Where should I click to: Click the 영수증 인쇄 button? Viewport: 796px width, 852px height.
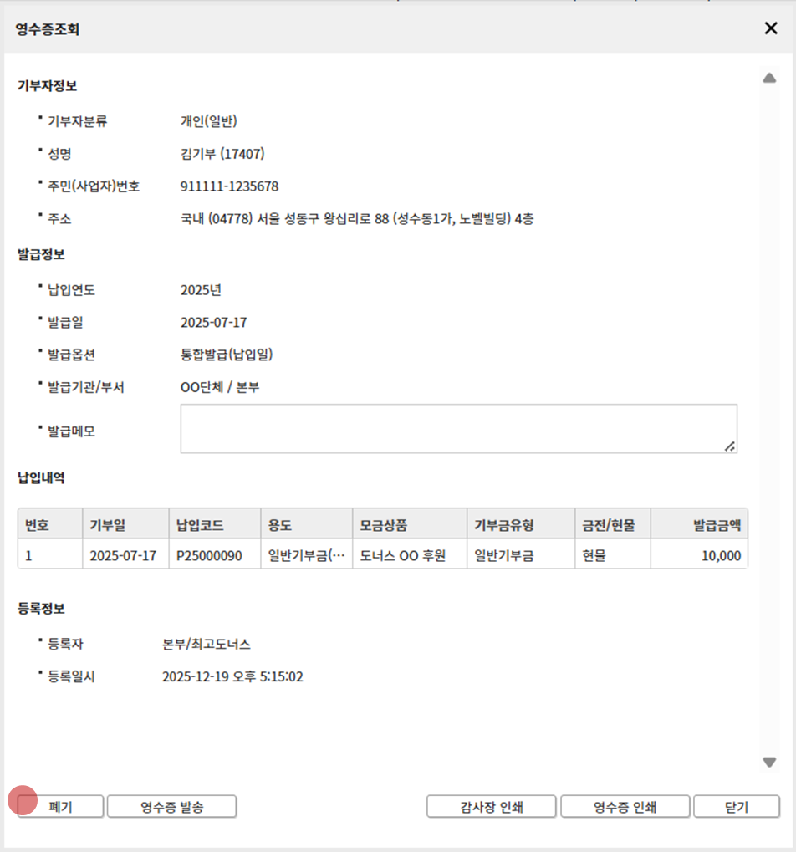coord(625,807)
